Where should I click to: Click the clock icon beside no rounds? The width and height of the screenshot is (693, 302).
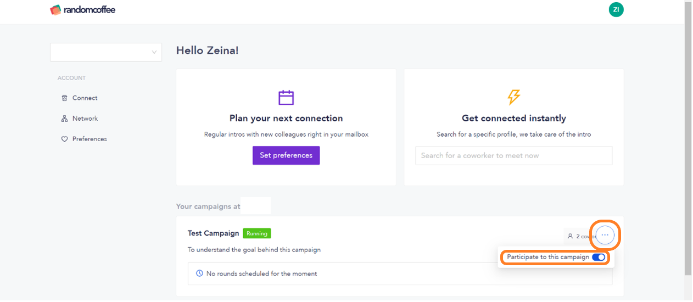tap(199, 273)
